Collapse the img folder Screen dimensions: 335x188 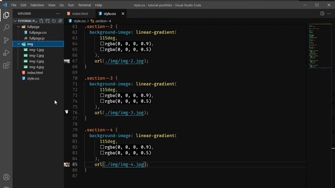(19, 44)
